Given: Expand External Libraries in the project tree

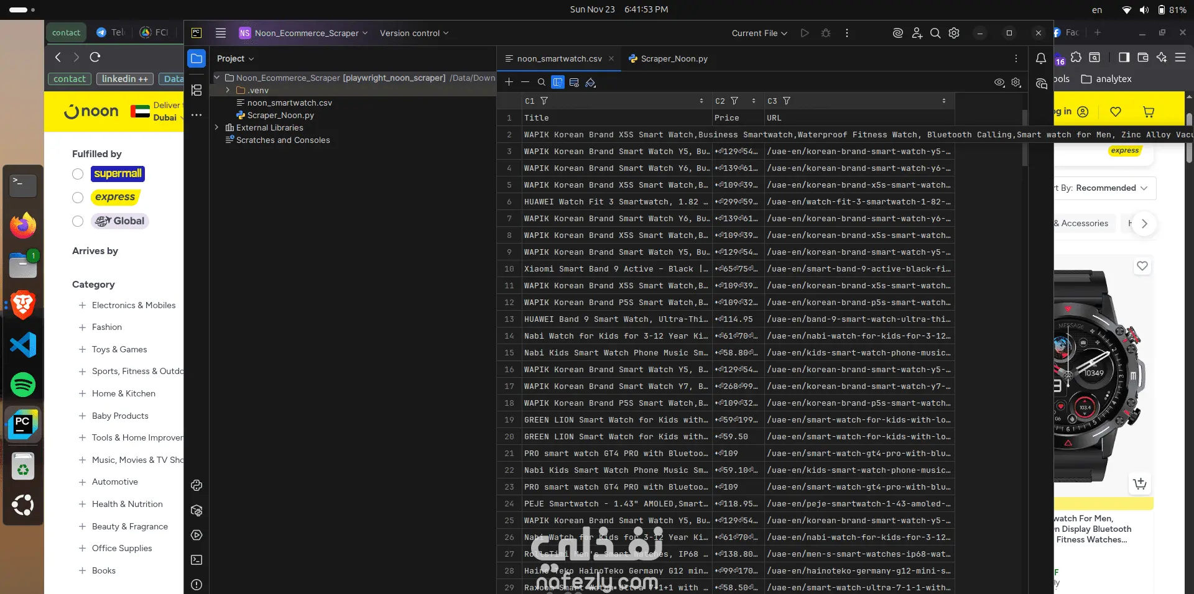Looking at the screenshot, I should 216,127.
